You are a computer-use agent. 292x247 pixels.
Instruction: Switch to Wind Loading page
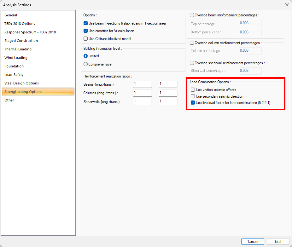(x=16, y=58)
